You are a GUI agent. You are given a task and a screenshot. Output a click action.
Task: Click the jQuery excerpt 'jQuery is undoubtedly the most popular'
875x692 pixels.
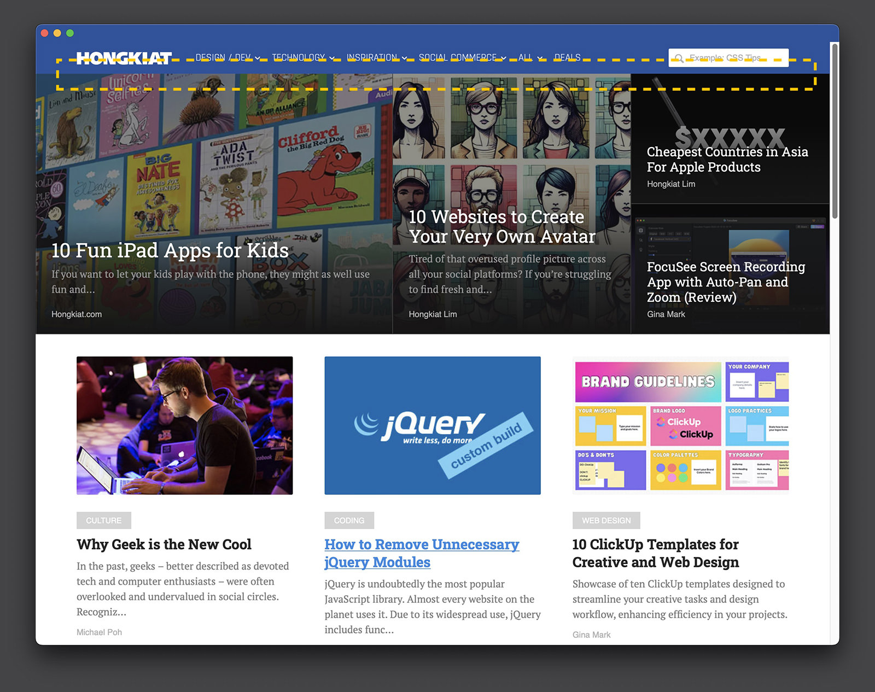click(433, 607)
